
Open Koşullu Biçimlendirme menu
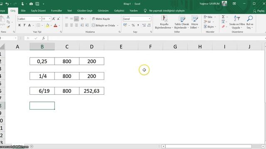164,22
